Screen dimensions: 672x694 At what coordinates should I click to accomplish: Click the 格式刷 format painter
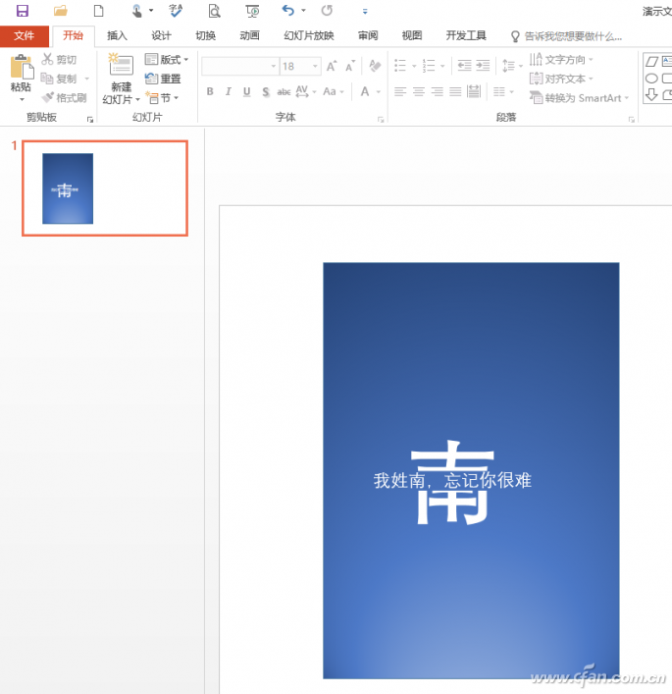[x=64, y=98]
